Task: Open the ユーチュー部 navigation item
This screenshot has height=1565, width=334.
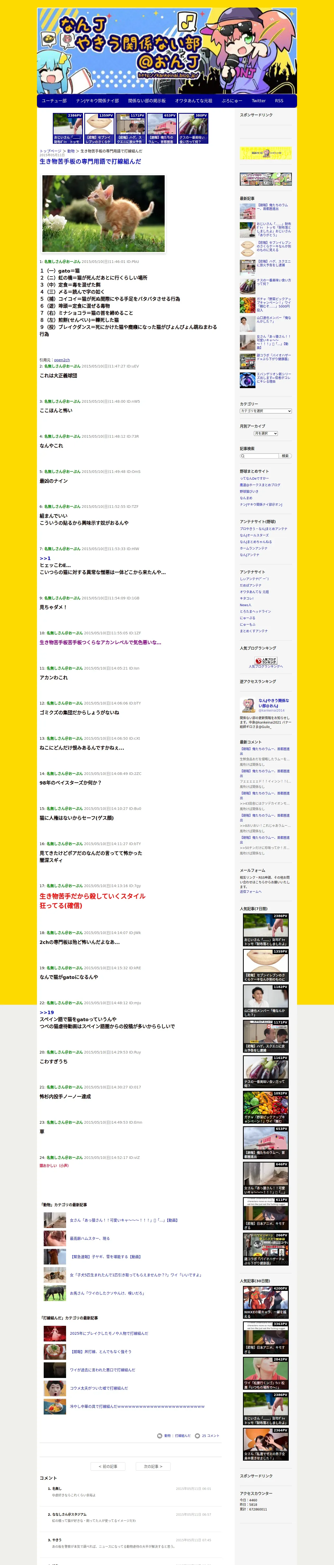Action: (54, 101)
